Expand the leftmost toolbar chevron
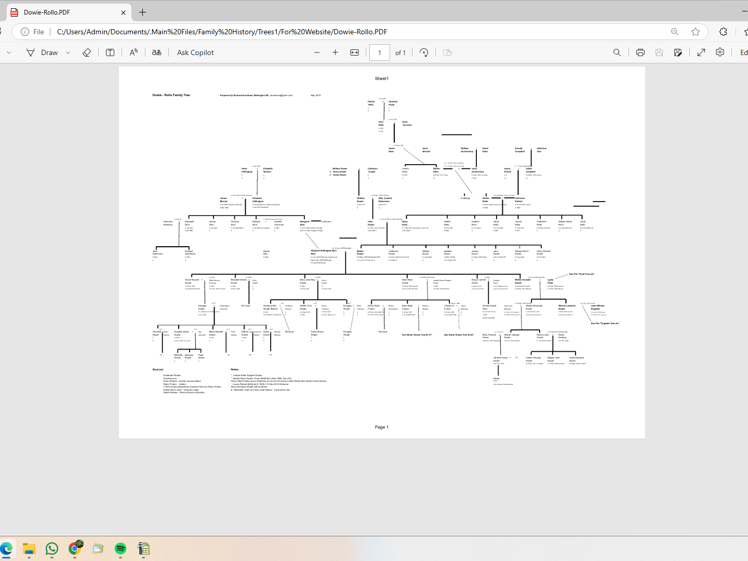Image resolution: width=748 pixels, height=561 pixels. 9,52
